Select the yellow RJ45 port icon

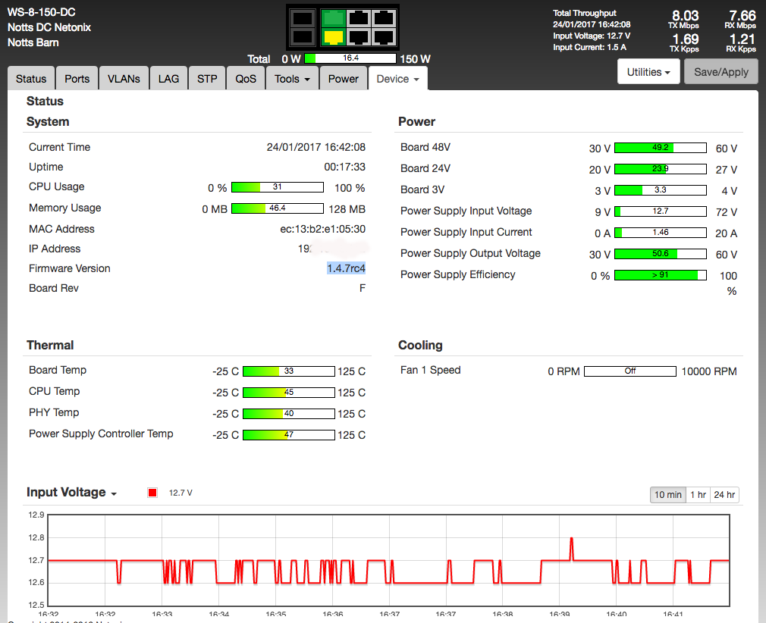[x=332, y=36]
